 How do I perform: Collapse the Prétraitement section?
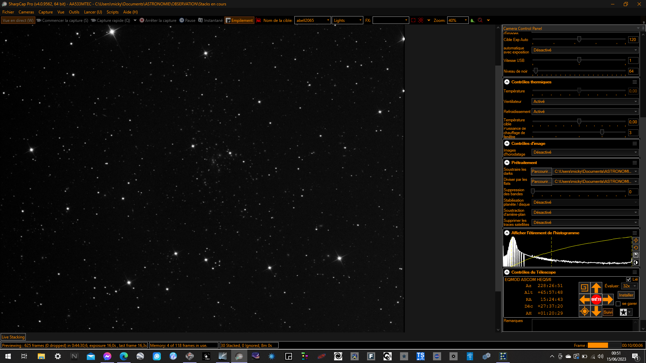507,163
